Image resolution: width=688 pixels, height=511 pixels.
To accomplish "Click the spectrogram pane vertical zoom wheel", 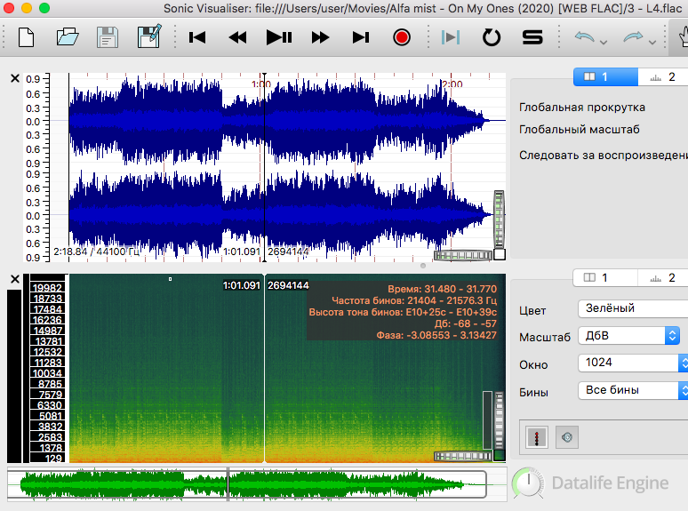I will click(x=499, y=420).
